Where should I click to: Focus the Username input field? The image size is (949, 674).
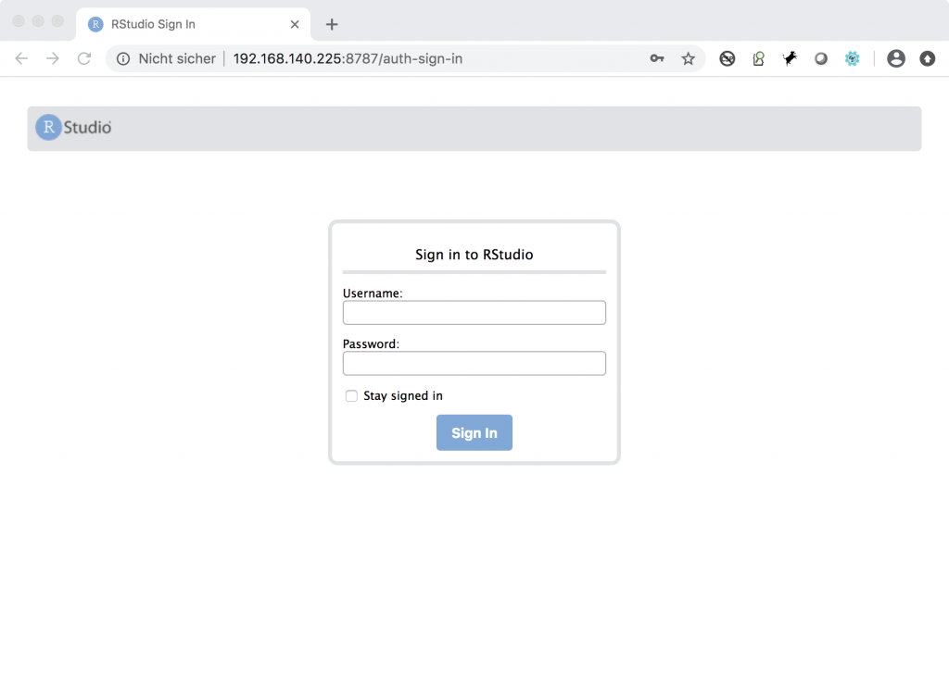tap(474, 313)
